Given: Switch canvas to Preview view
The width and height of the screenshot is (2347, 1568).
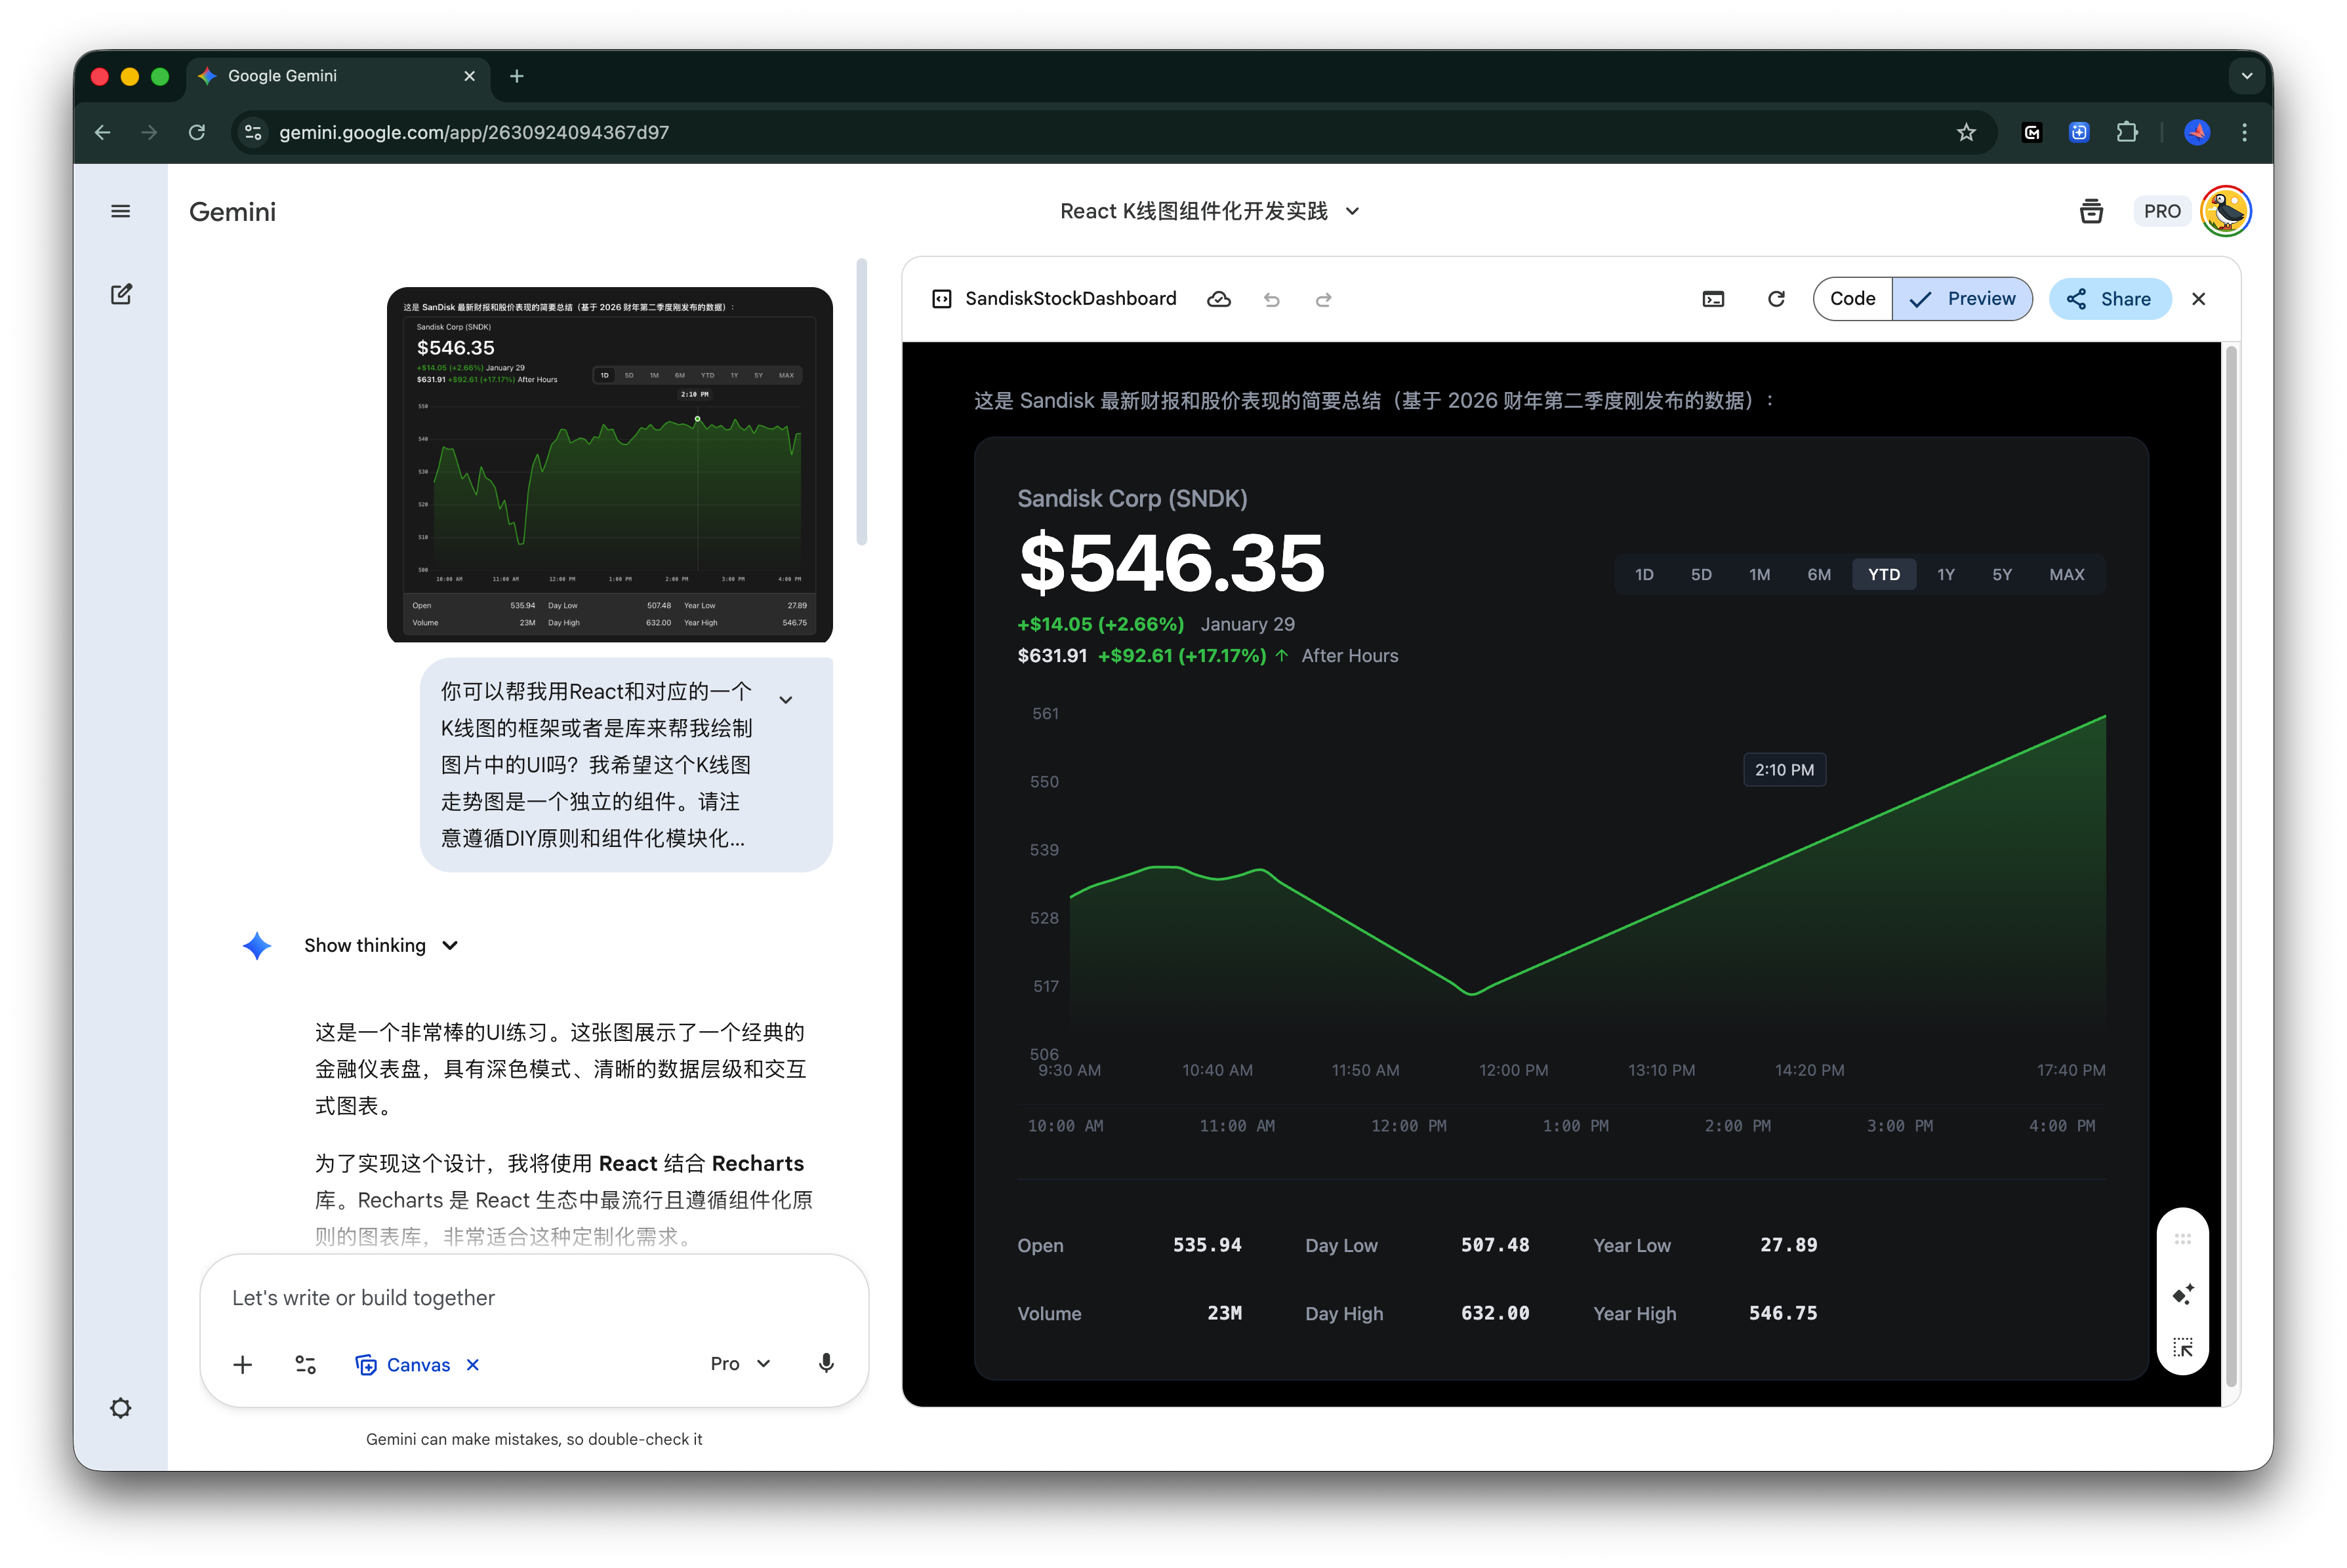Looking at the screenshot, I should point(1962,299).
